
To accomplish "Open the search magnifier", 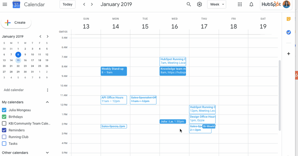I will click(188, 4).
